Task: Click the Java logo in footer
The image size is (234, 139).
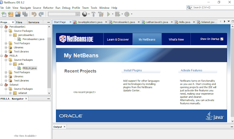Action: (215, 116)
